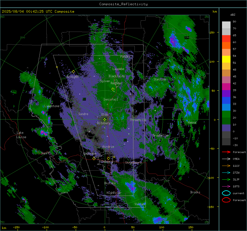This screenshot has height=231, width=247.
Task: Click the 'Composite_Reflectivity' title
Action: point(123,4)
